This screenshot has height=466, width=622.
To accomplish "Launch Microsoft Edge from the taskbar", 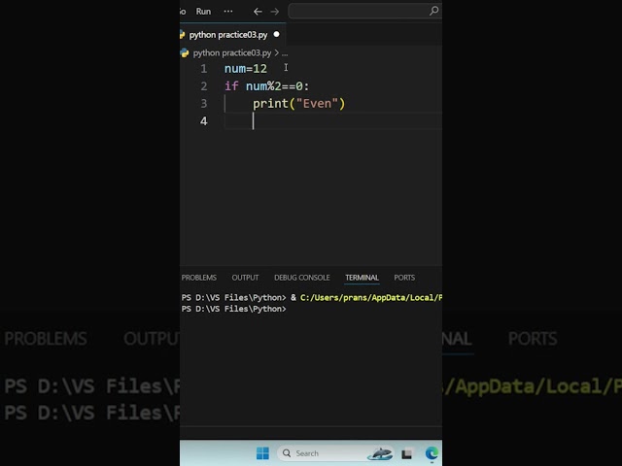I will [432, 453].
